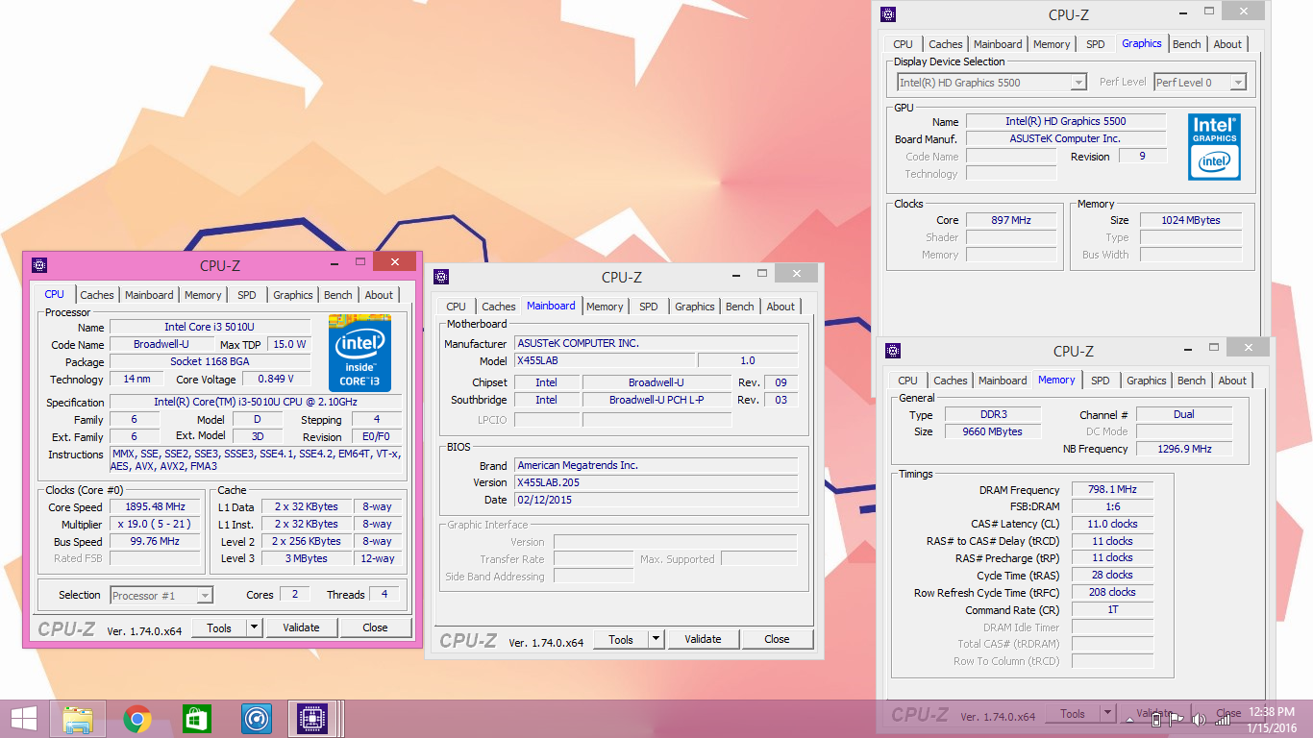Click the Validate button in the CPU window

point(301,627)
